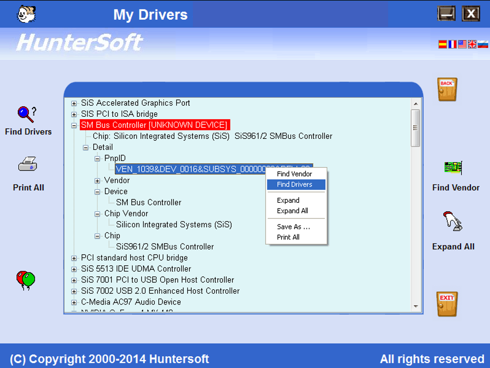This screenshot has height=368, width=490.
Task: Select the Chip Vendor tree label
Action: click(126, 213)
